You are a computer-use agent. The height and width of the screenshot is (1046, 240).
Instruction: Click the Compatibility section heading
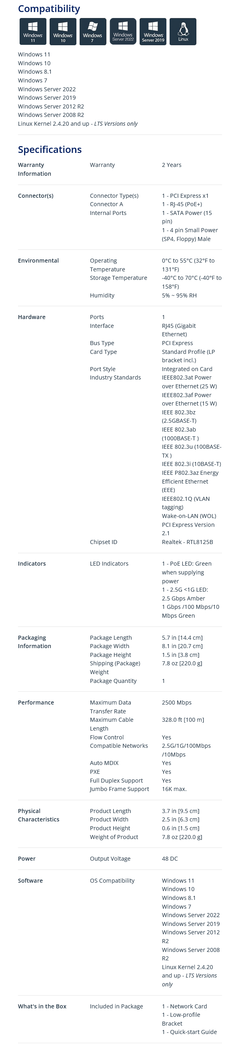pos(49,8)
